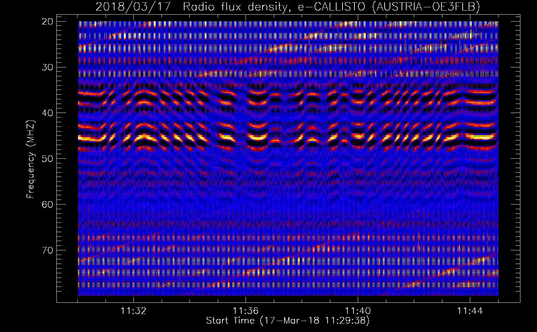Click the plot title '2018/03/17 Radio flux density'

tap(287, 7)
